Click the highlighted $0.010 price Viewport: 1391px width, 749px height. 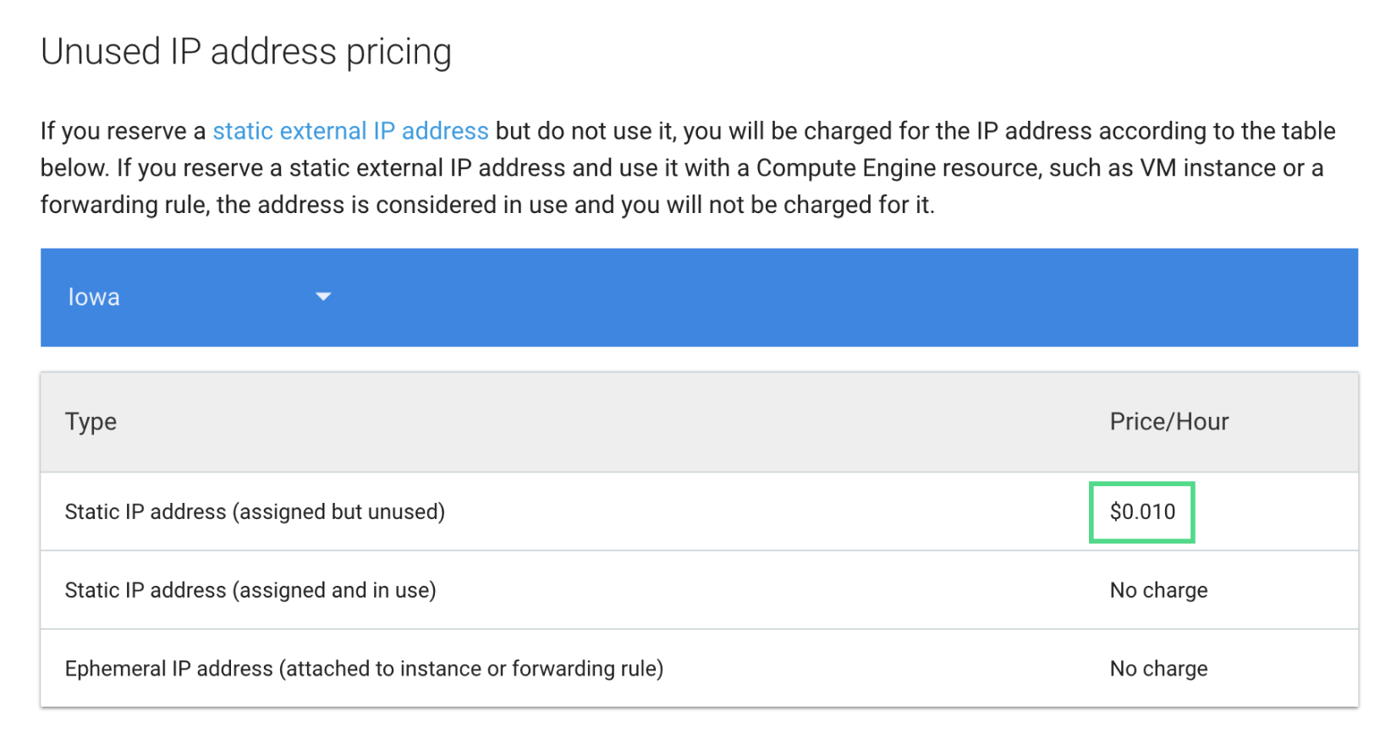pos(1142,512)
